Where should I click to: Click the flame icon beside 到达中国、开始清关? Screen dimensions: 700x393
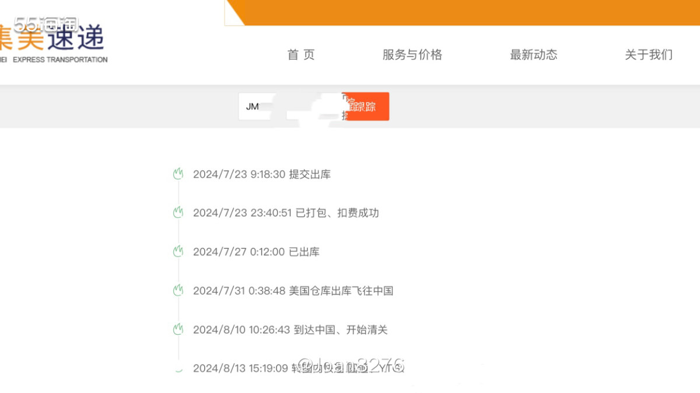pos(178,329)
